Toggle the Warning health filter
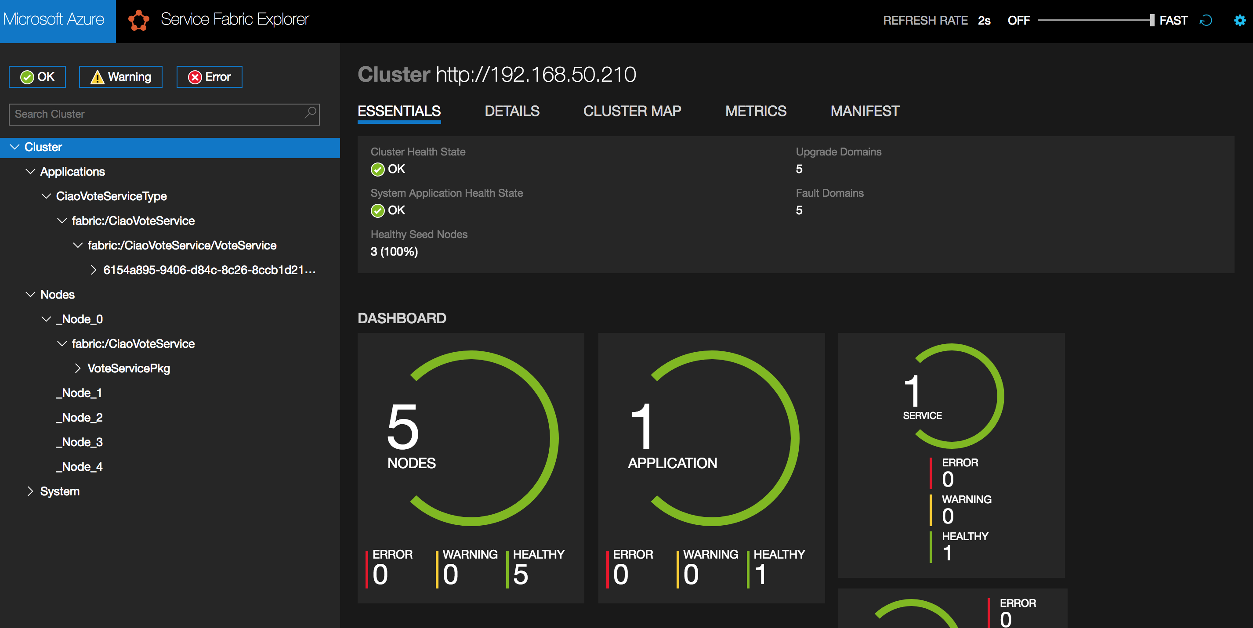This screenshot has width=1253, height=628. [121, 77]
